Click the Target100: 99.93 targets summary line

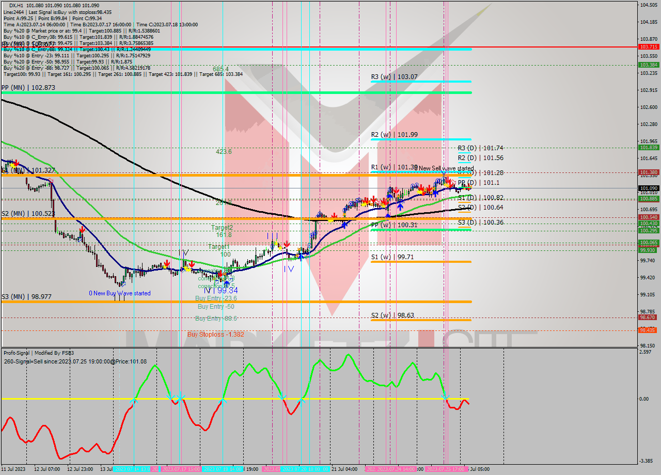(x=123, y=74)
